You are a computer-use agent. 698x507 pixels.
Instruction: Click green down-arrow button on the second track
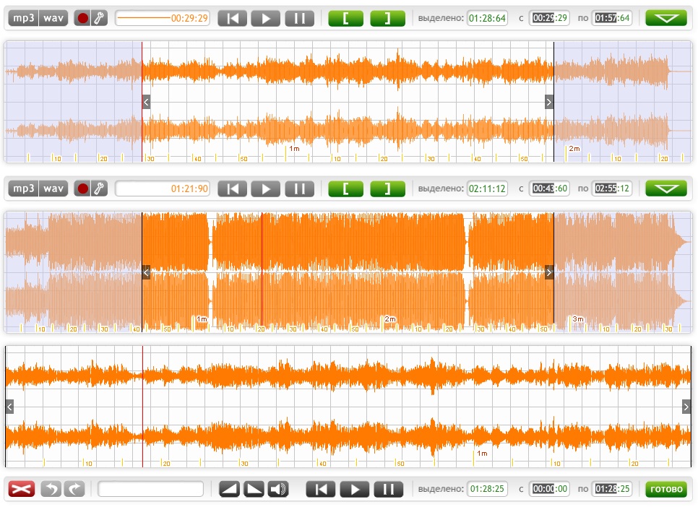pyautogui.click(x=666, y=189)
